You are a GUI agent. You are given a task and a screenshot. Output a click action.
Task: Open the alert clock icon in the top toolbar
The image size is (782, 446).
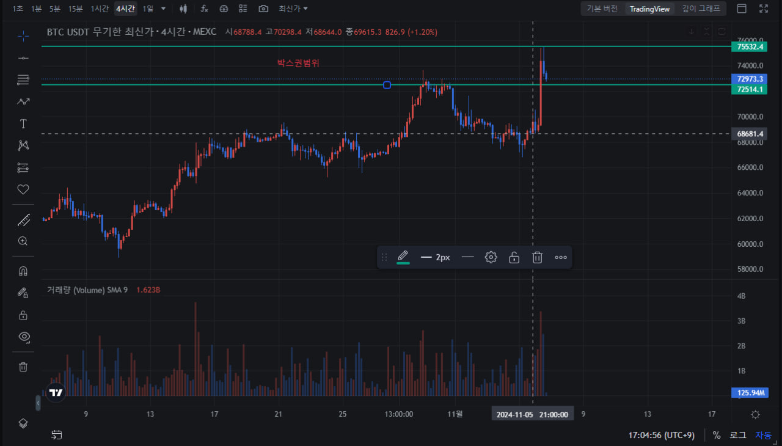click(224, 9)
